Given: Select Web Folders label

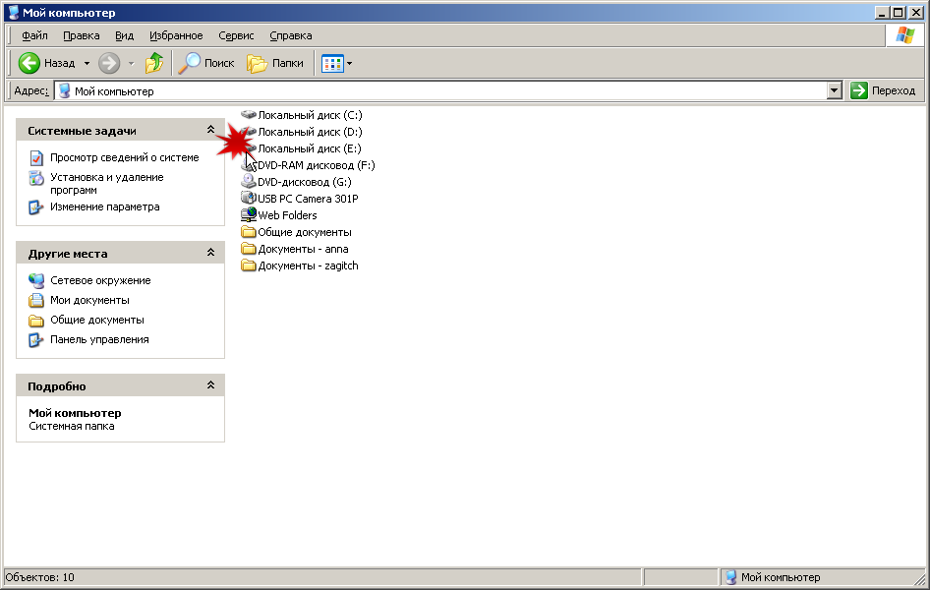Looking at the screenshot, I should [287, 215].
